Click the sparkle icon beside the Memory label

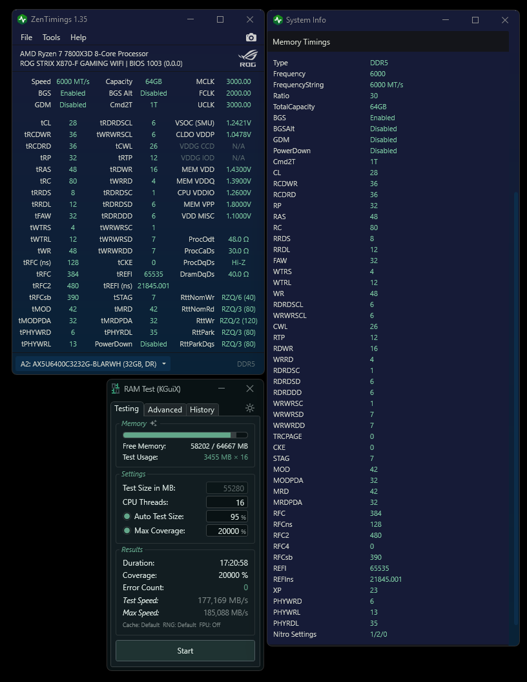click(x=153, y=423)
